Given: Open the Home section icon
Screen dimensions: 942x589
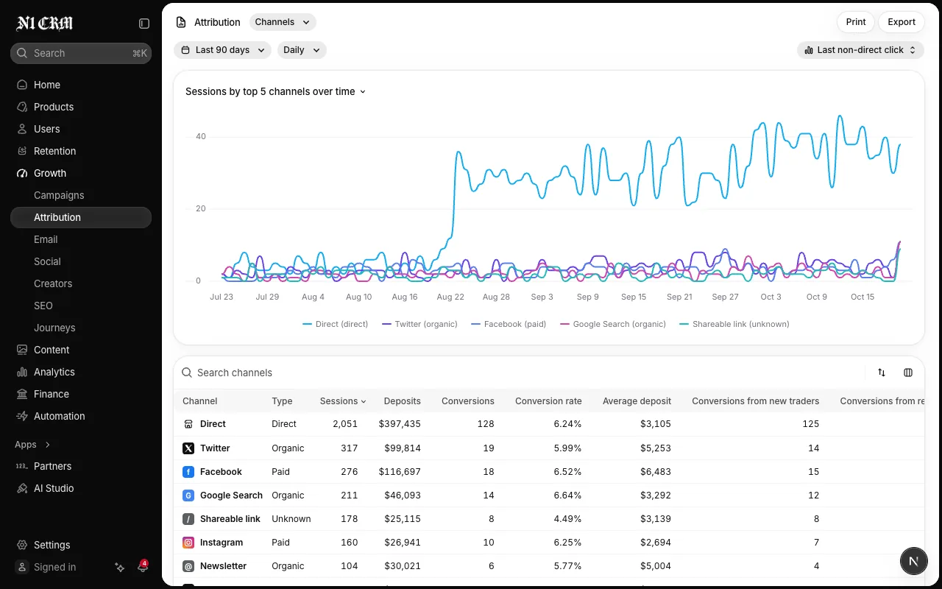Looking at the screenshot, I should pos(22,85).
